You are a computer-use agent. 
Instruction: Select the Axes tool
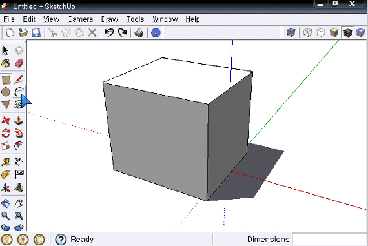6,187
